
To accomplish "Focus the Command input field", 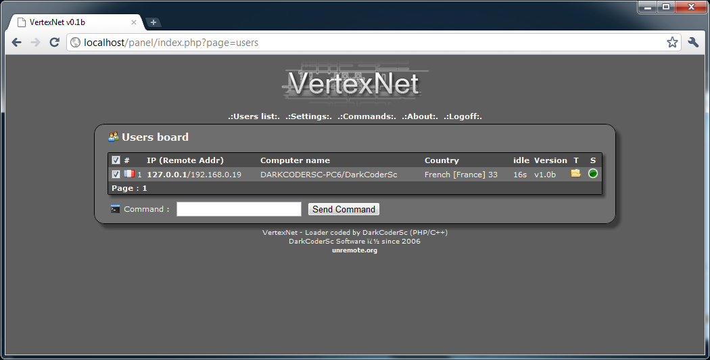I will click(x=239, y=209).
